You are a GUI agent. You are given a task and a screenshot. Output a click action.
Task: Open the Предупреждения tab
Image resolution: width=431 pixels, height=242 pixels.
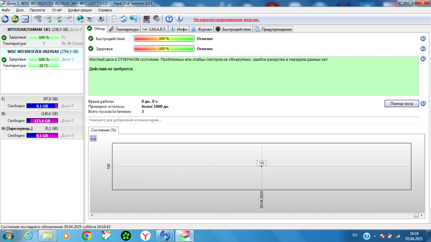[273, 29]
